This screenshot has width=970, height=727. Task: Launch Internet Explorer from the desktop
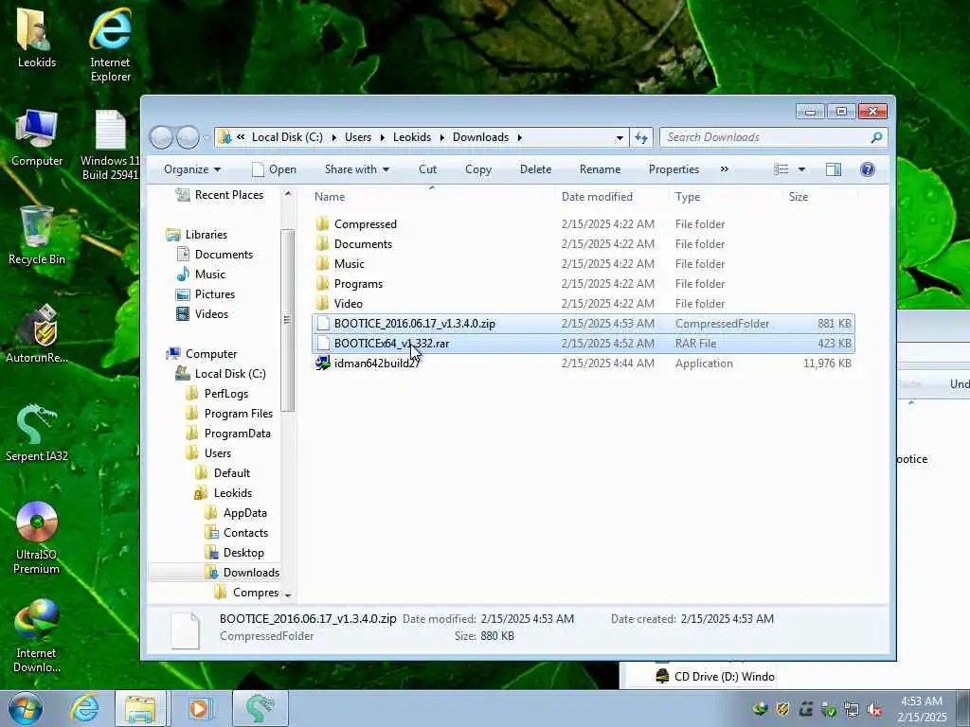[x=110, y=44]
